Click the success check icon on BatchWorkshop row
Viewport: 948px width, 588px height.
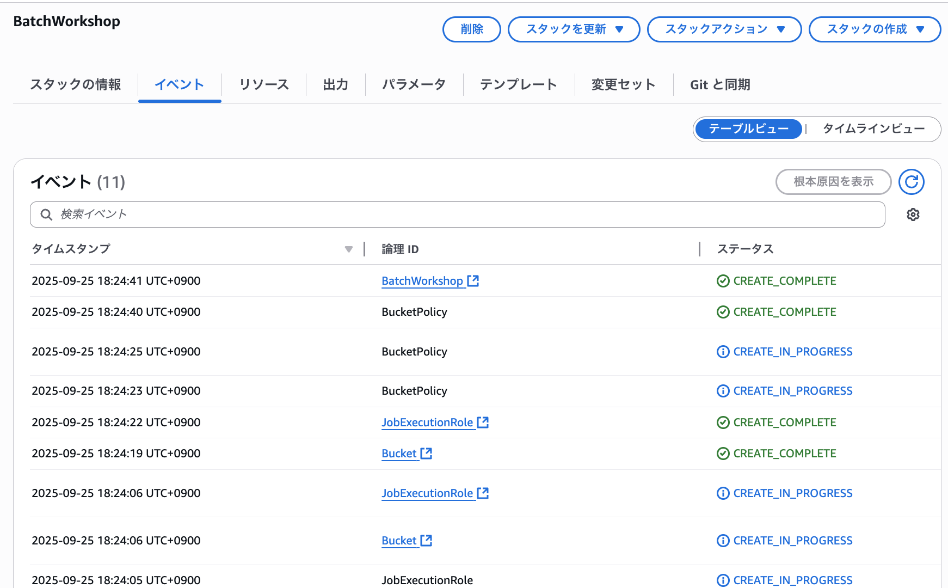(723, 281)
